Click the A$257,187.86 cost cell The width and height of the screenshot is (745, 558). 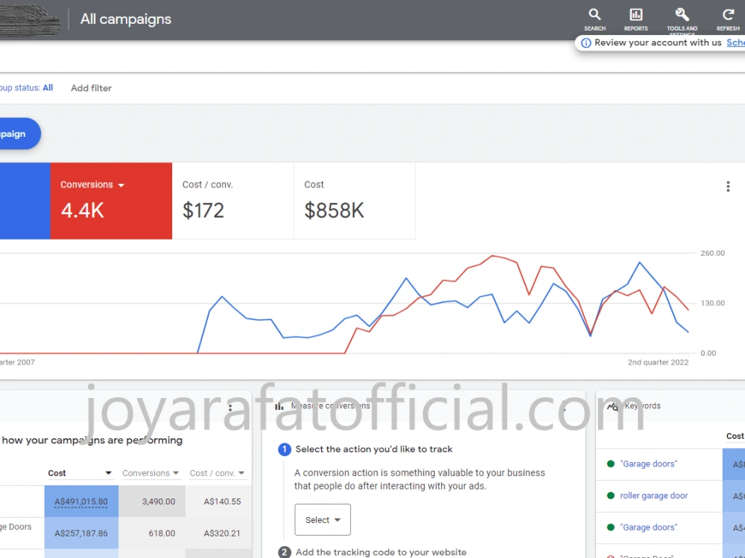[81, 533]
